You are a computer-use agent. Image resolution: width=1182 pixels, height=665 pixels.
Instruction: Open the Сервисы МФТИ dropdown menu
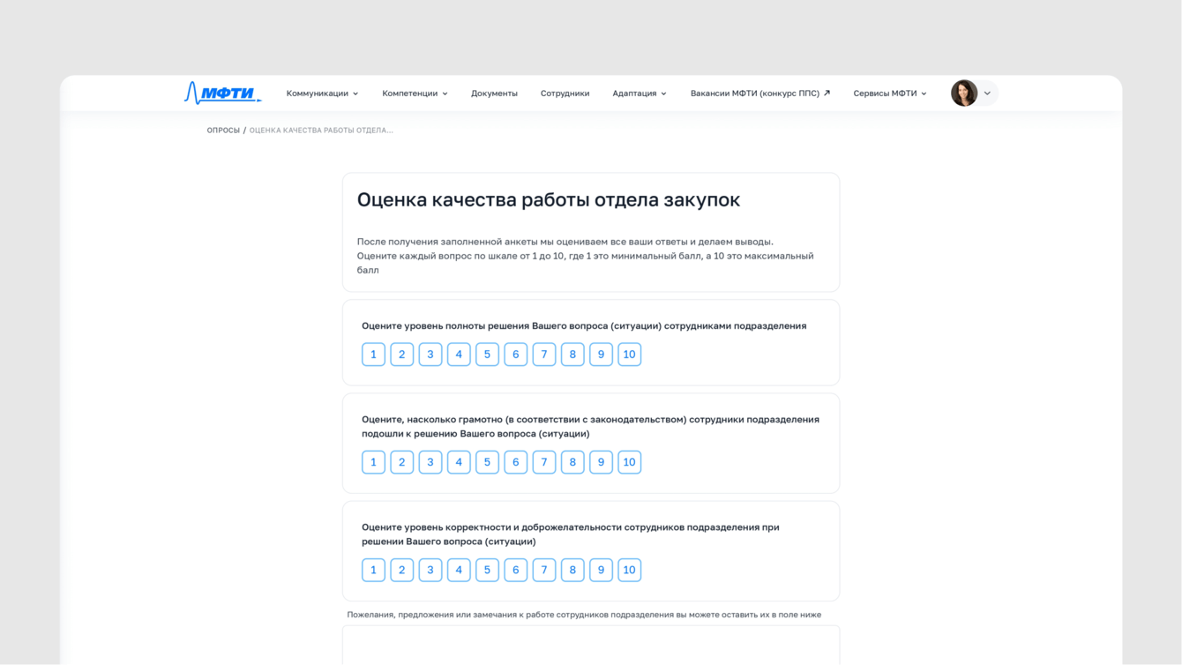[x=890, y=93]
